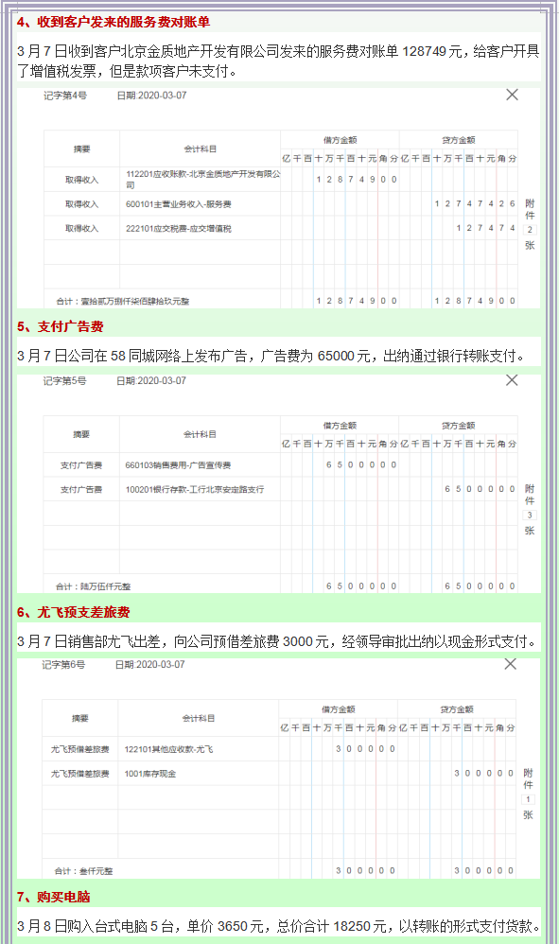
Task: Close voucher 记字第5号 with the X icon
Action: [x=512, y=380]
